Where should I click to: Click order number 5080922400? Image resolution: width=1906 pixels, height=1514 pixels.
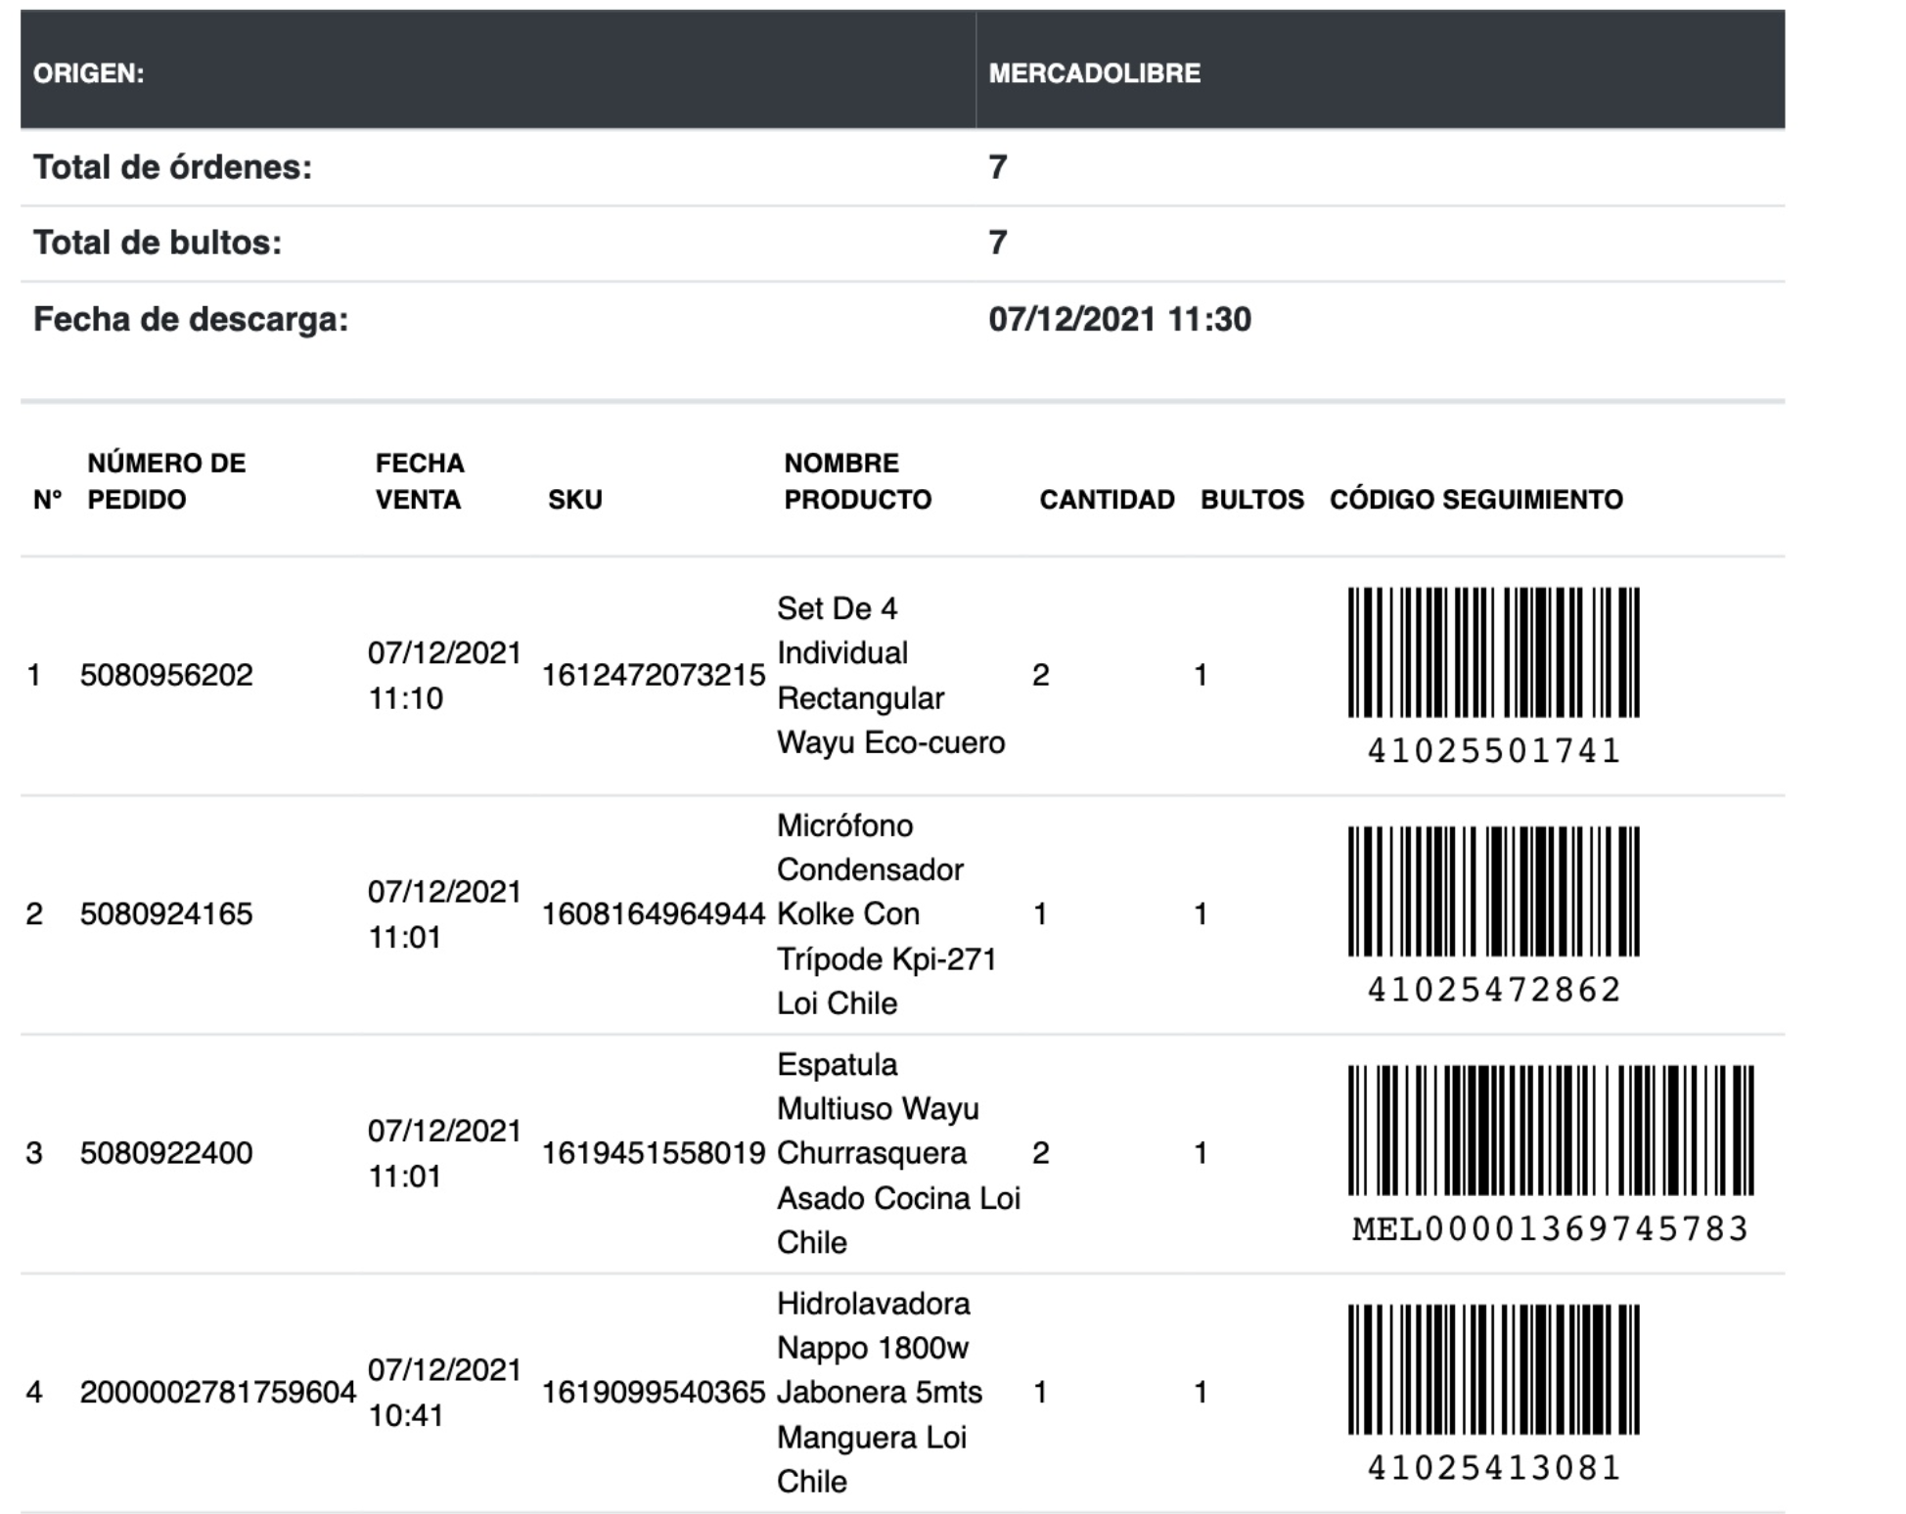(166, 1153)
